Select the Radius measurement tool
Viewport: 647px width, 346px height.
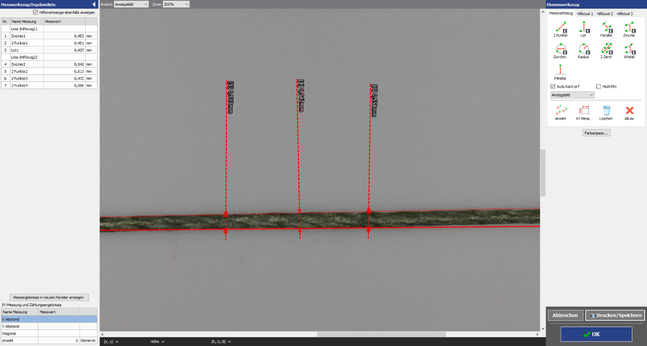click(583, 49)
